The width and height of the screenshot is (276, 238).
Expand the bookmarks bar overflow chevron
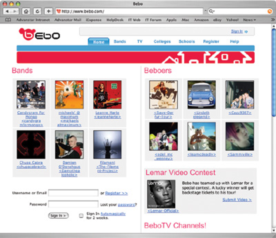[273, 20]
